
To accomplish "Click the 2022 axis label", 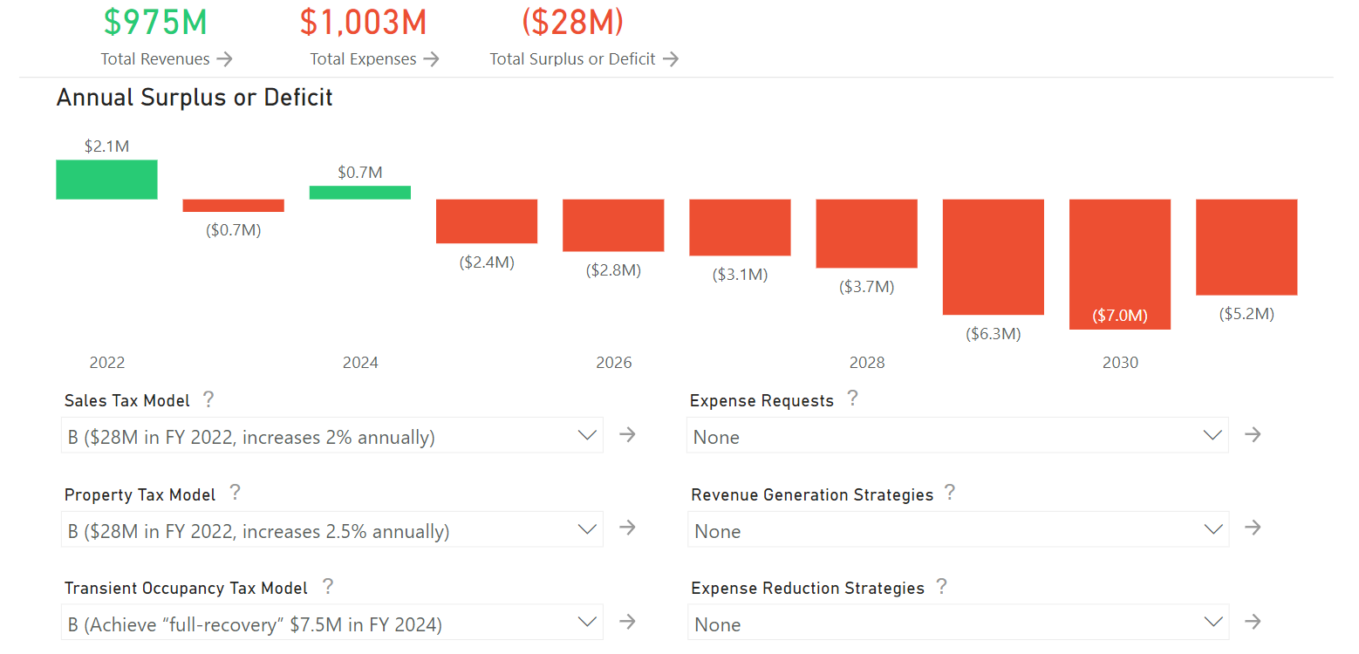I will tap(107, 363).
